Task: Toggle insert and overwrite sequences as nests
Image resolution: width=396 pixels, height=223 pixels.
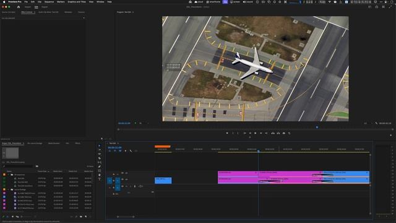Action: tap(110, 151)
